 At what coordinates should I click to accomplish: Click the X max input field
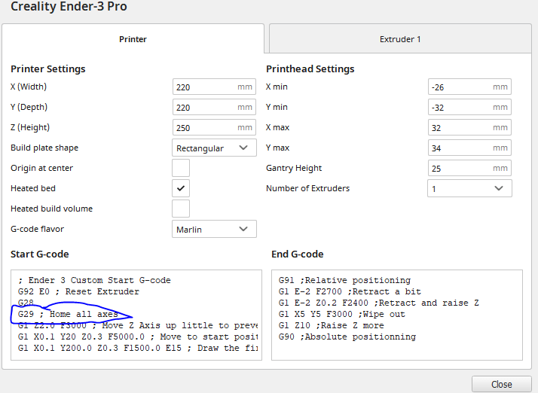pyautogui.click(x=469, y=127)
